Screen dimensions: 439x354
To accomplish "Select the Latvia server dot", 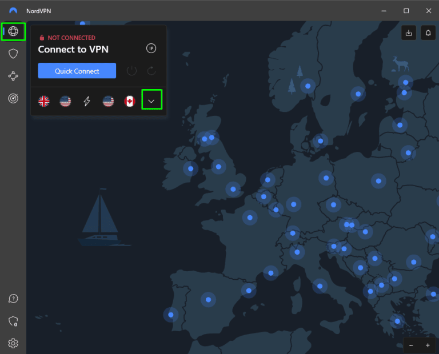I will click(400, 125).
